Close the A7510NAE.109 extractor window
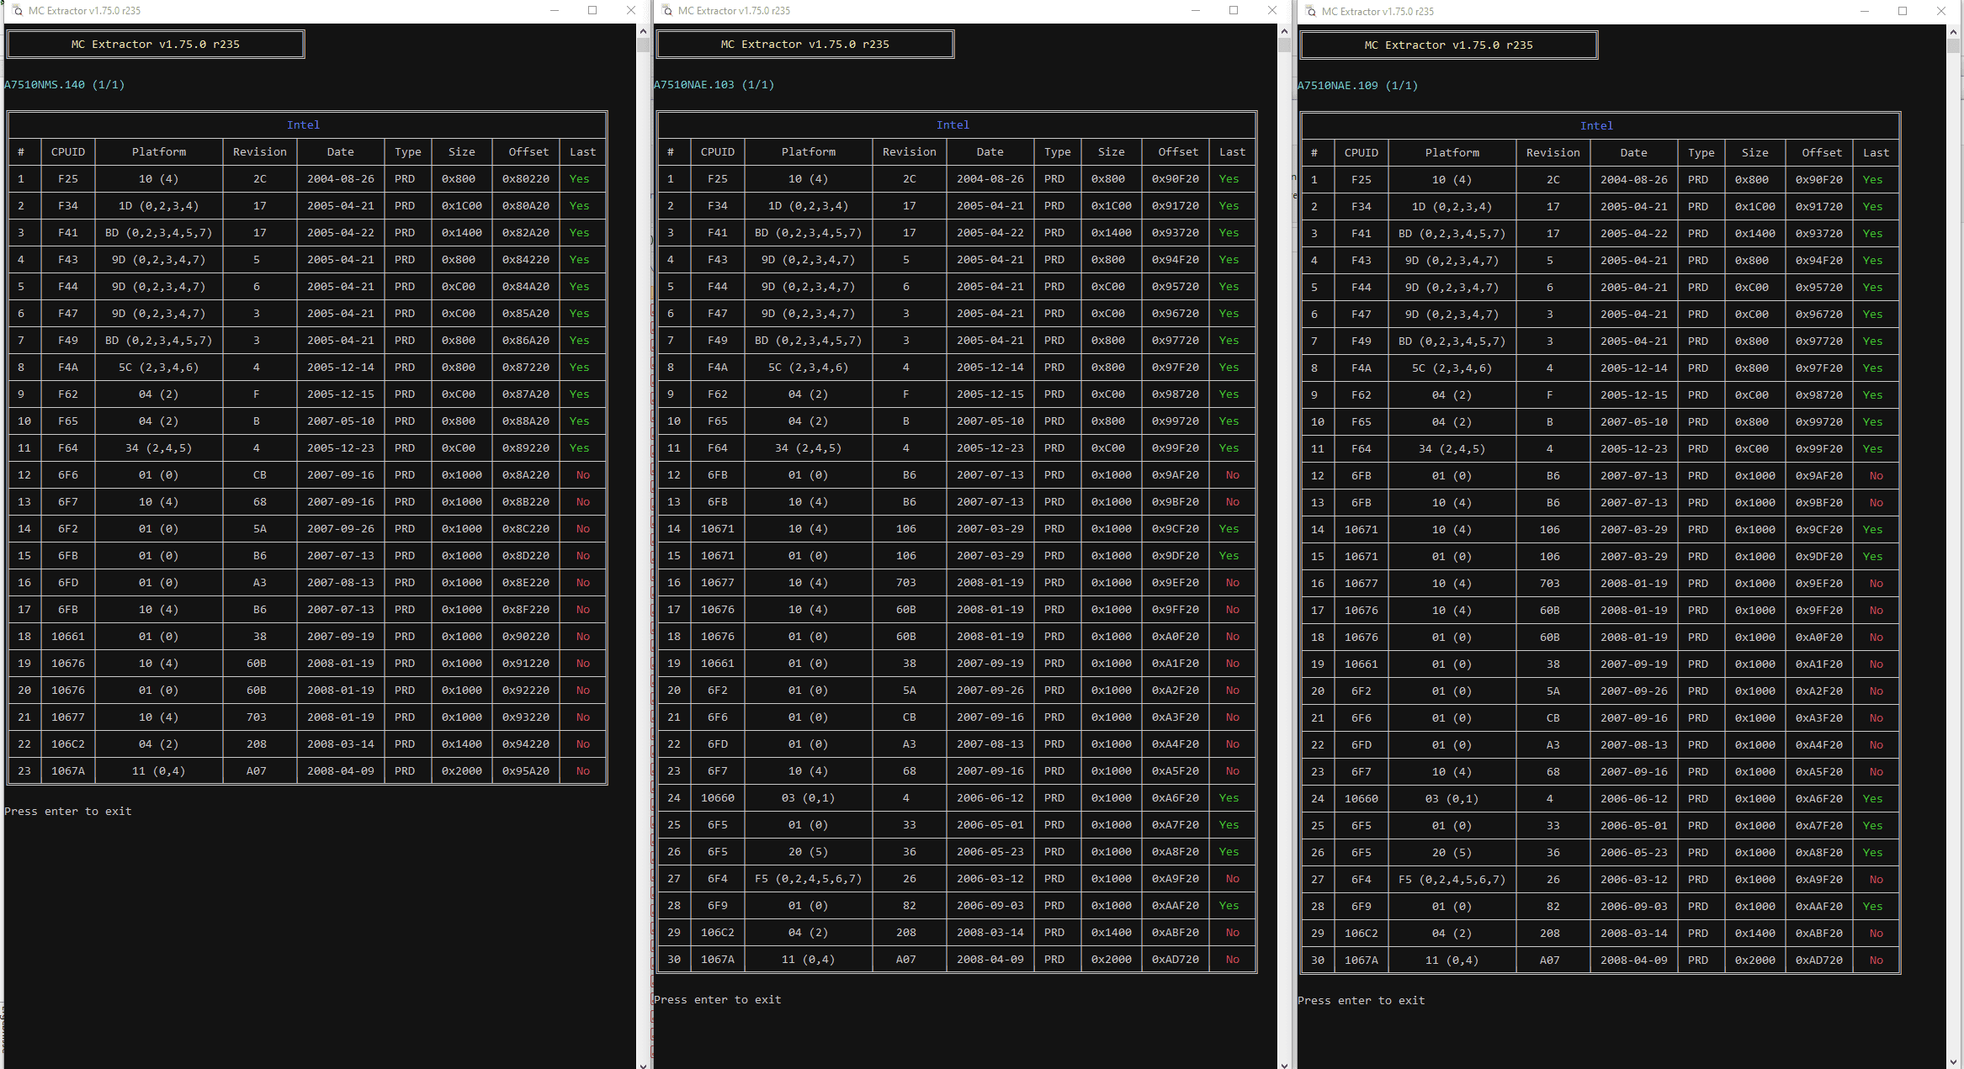This screenshot has width=1964, height=1069. coord(1940,11)
